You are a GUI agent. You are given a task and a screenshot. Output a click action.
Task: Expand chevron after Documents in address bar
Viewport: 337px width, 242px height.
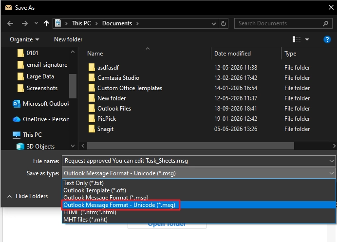click(x=137, y=23)
